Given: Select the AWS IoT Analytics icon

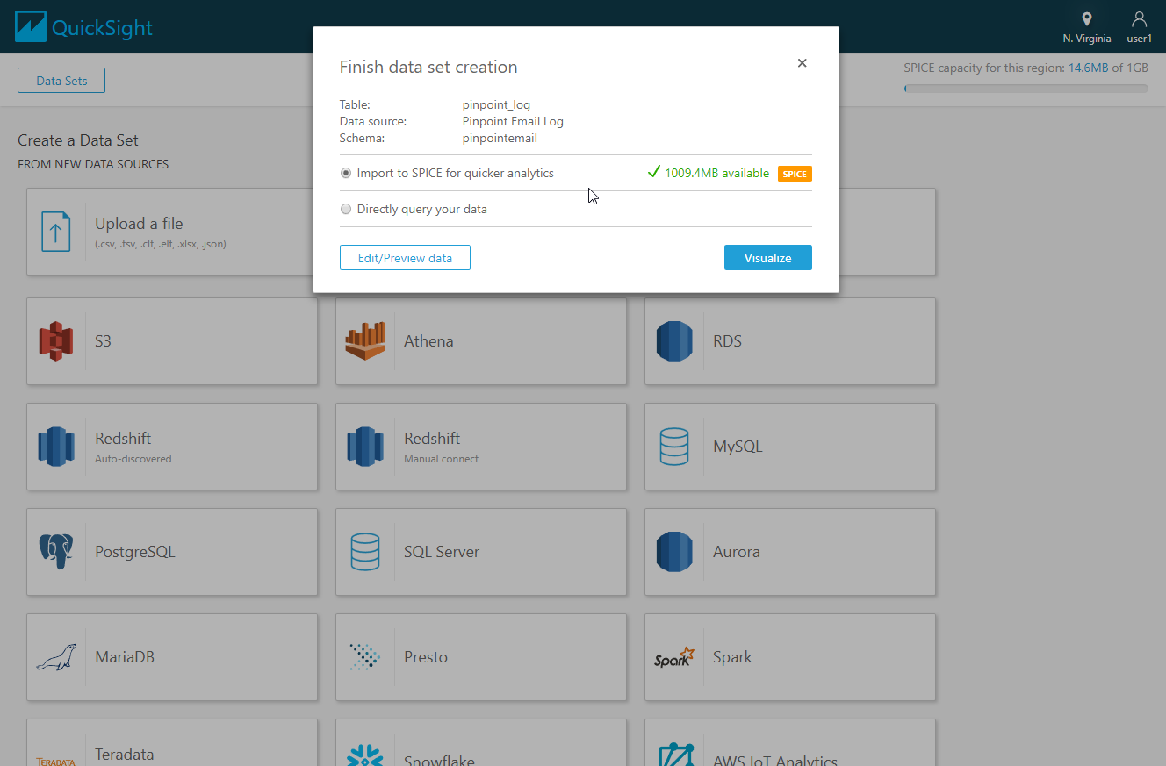Looking at the screenshot, I should [x=674, y=755].
